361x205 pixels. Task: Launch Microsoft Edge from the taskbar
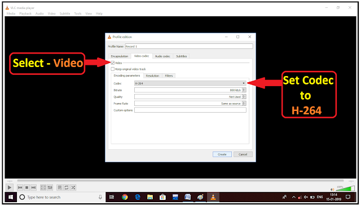coord(138,197)
